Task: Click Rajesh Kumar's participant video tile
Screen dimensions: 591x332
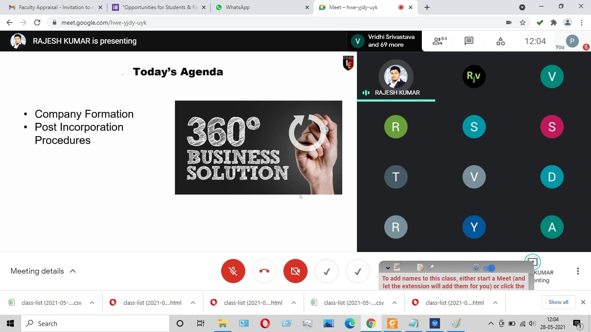Action: pyautogui.click(x=395, y=77)
